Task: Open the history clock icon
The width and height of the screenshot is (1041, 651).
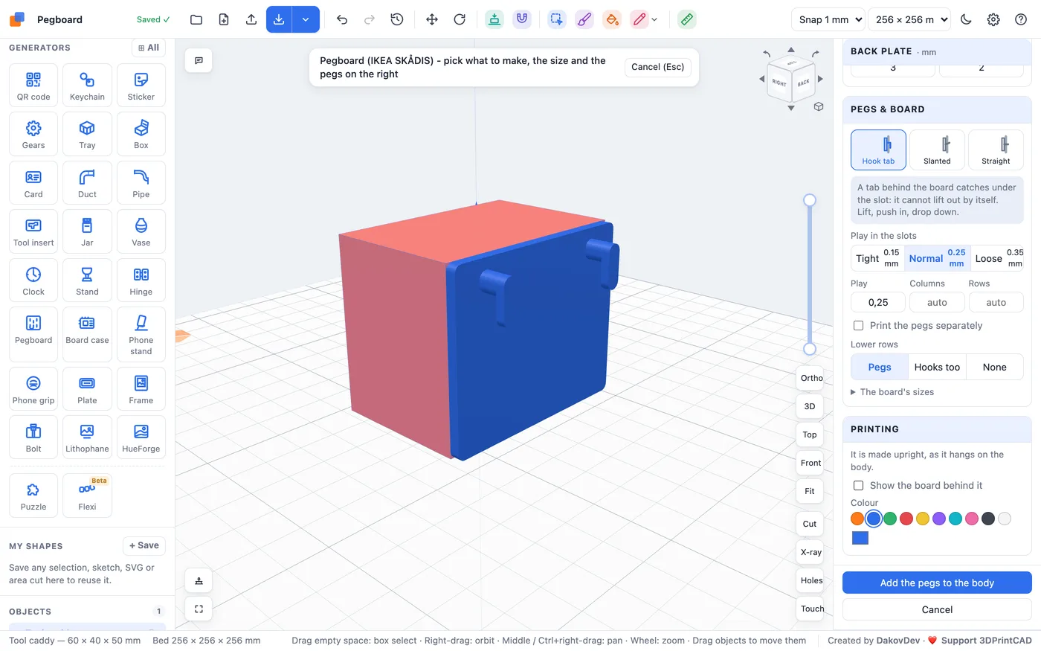Action: tap(397, 19)
